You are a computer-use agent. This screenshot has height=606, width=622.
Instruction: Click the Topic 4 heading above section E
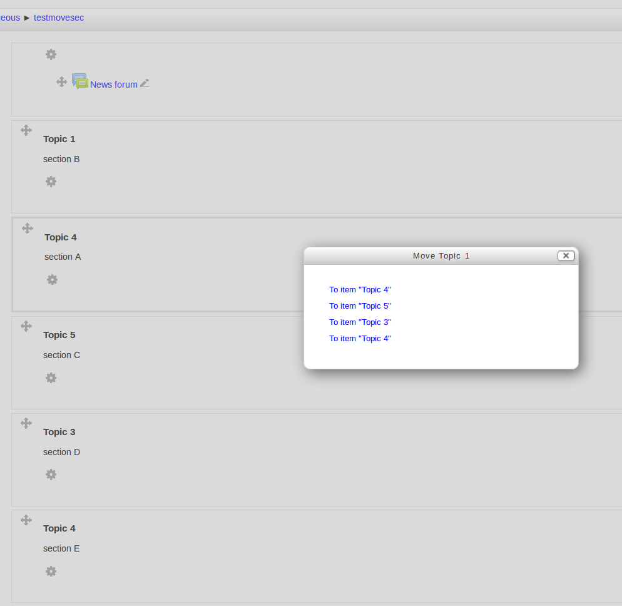[59, 528]
